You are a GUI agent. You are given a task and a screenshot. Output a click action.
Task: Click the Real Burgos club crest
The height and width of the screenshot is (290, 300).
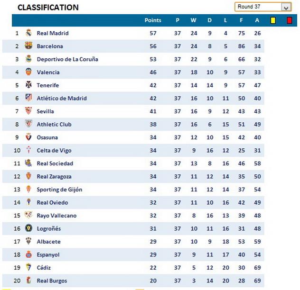coord(28,281)
